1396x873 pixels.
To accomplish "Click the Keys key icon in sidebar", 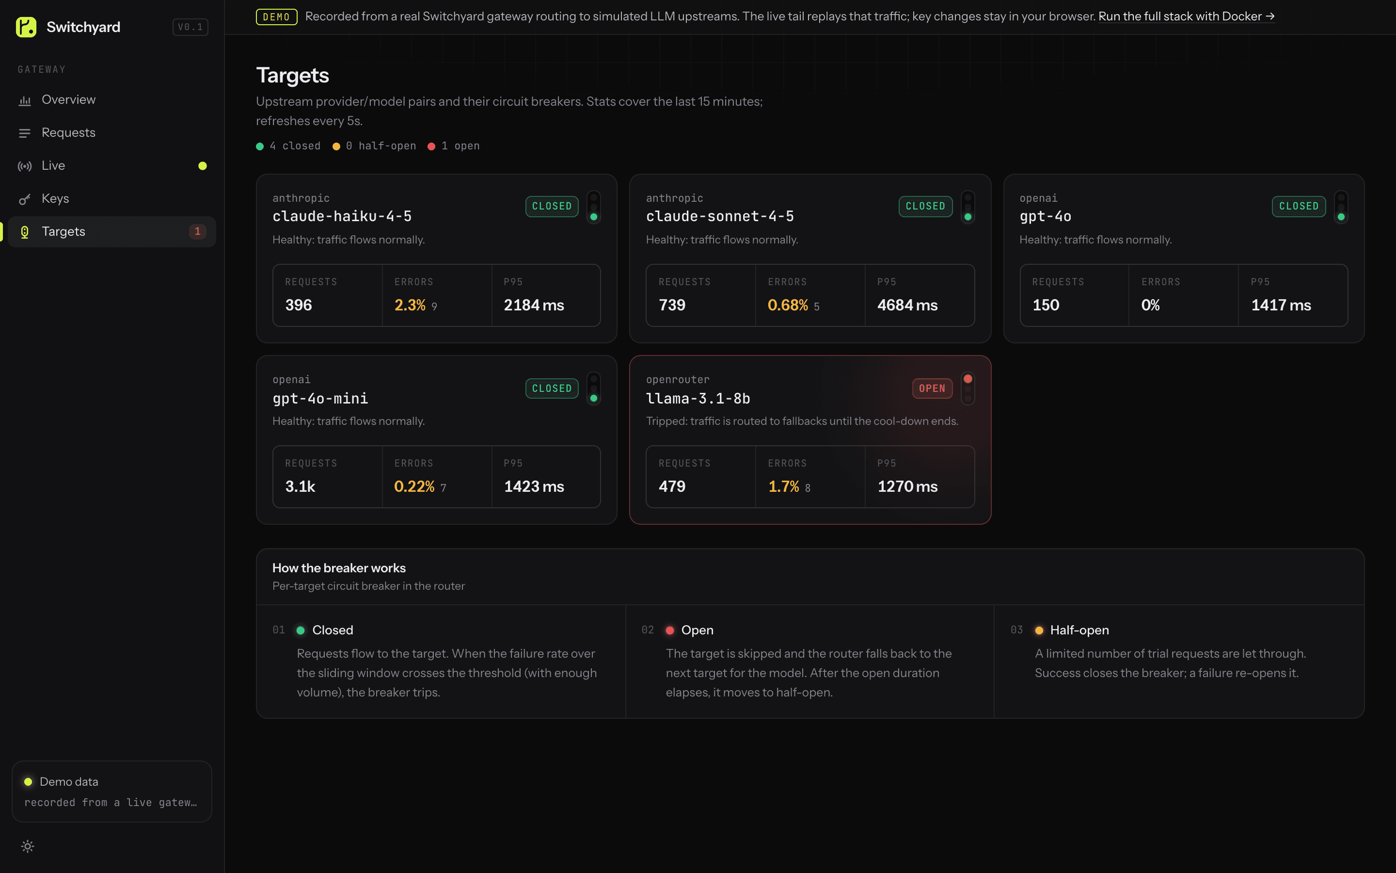I will [25, 199].
